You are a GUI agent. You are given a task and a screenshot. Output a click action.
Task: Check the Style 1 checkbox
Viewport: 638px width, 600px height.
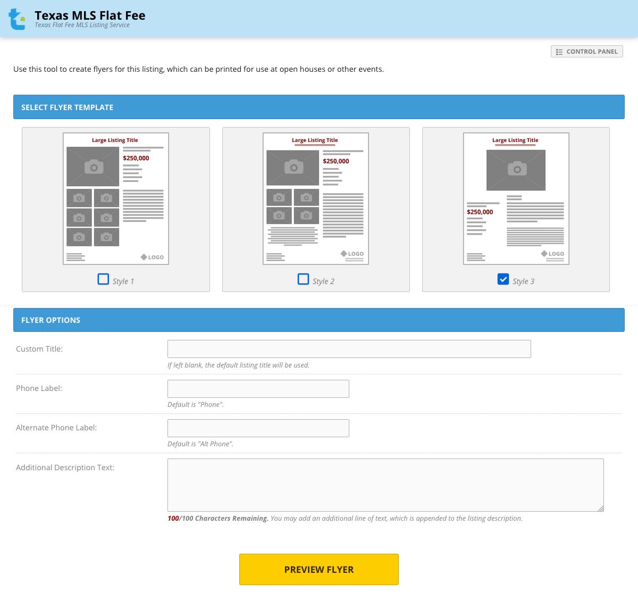click(x=103, y=279)
